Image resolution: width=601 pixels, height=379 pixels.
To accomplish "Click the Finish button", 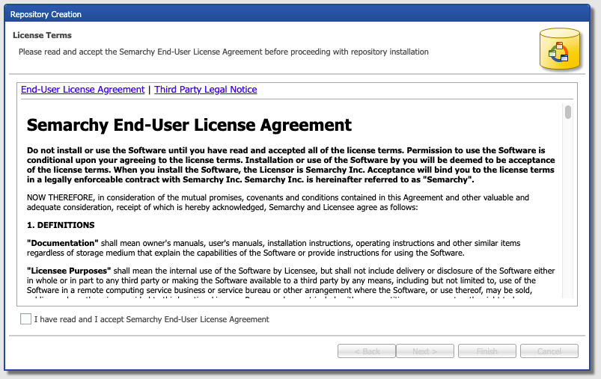I will pyautogui.click(x=487, y=351).
